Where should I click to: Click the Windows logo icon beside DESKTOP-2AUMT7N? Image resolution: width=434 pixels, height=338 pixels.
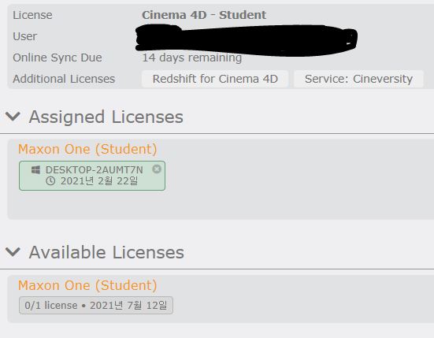[35, 169]
